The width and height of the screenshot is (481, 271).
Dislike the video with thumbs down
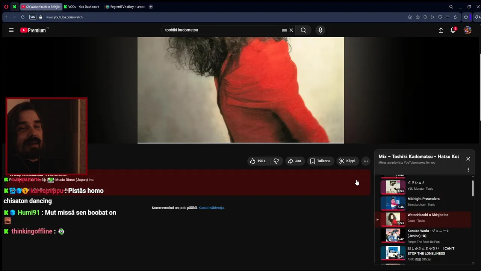(276, 161)
